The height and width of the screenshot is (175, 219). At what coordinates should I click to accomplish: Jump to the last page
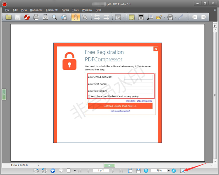(x=121, y=171)
